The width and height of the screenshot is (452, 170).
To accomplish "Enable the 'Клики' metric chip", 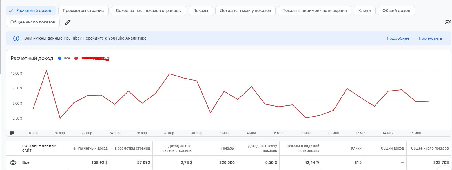I will (364, 11).
